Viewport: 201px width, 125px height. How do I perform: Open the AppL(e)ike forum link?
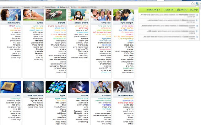(106, 38)
